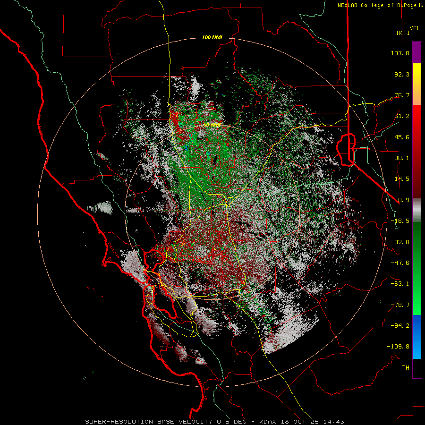Click the [KT] units label
Image resolution: width=425 pixels, height=425 pixels.
(403, 33)
